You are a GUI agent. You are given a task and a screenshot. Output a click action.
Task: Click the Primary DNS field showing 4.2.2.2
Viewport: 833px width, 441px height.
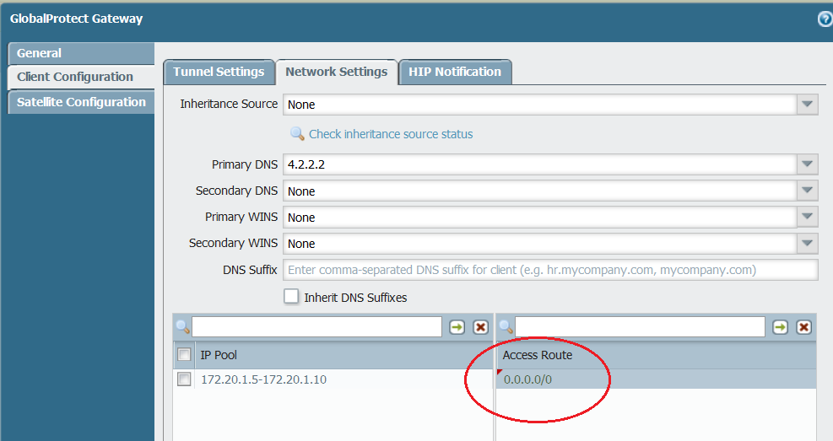coord(540,164)
